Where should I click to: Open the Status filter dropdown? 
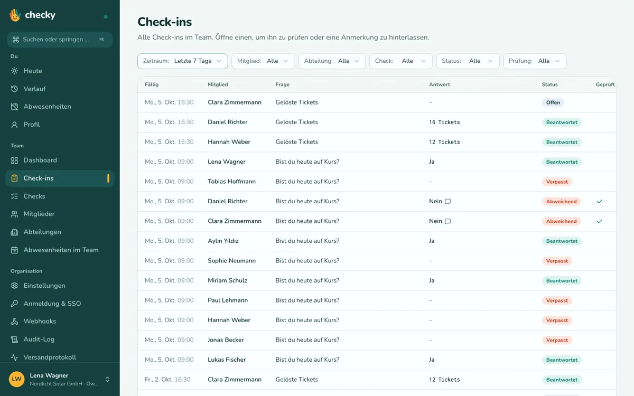(468, 61)
